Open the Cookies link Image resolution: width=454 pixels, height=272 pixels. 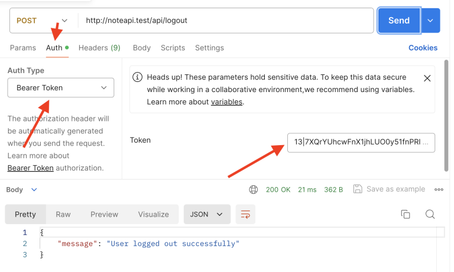423,48
